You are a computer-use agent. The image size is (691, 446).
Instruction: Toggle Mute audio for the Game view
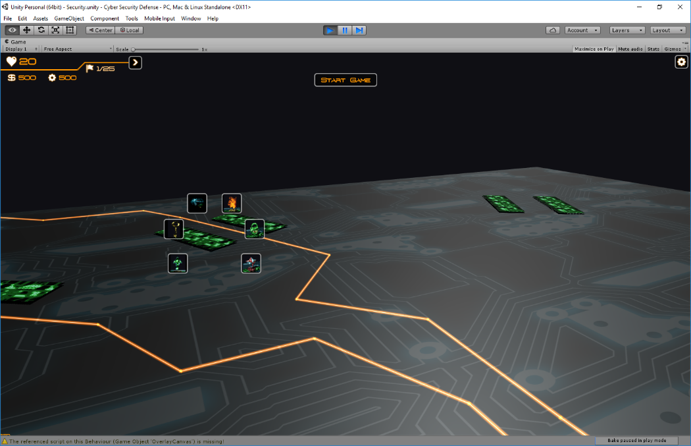coord(630,49)
